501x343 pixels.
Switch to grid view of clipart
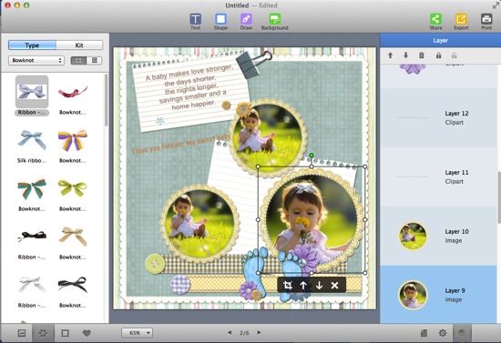pyautogui.click(x=78, y=60)
